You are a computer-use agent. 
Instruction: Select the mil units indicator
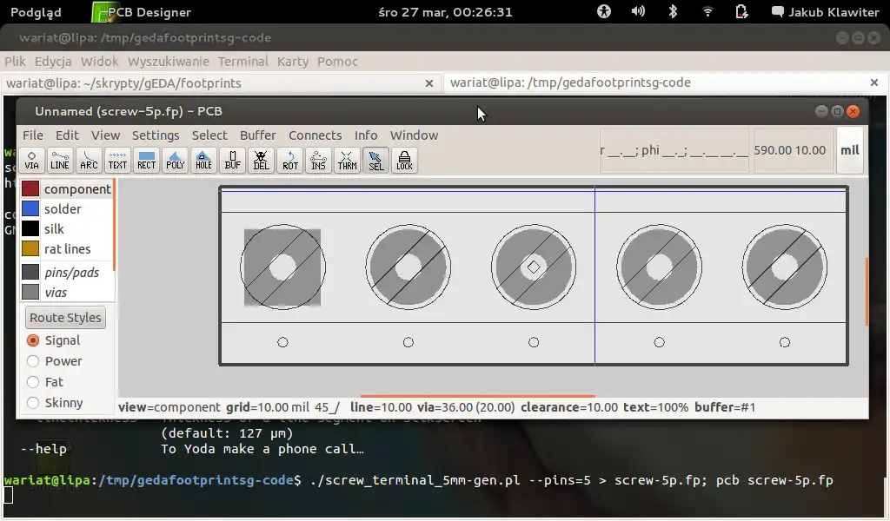point(849,149)
